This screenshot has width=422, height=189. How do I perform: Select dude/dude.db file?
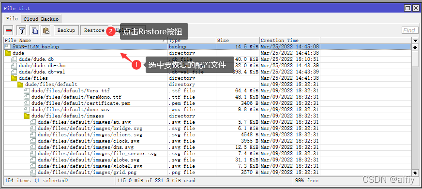(x=208, y=59)
